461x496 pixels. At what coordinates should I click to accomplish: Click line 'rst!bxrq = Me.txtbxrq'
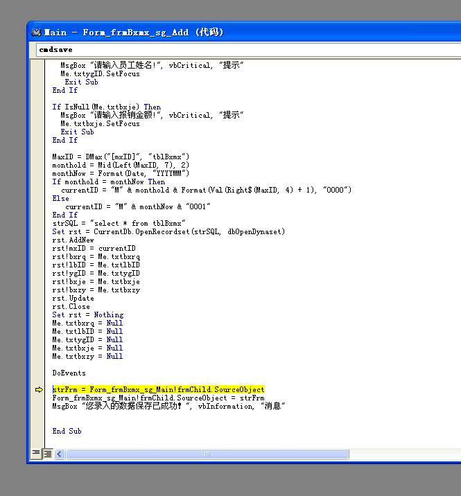point(96,256)
